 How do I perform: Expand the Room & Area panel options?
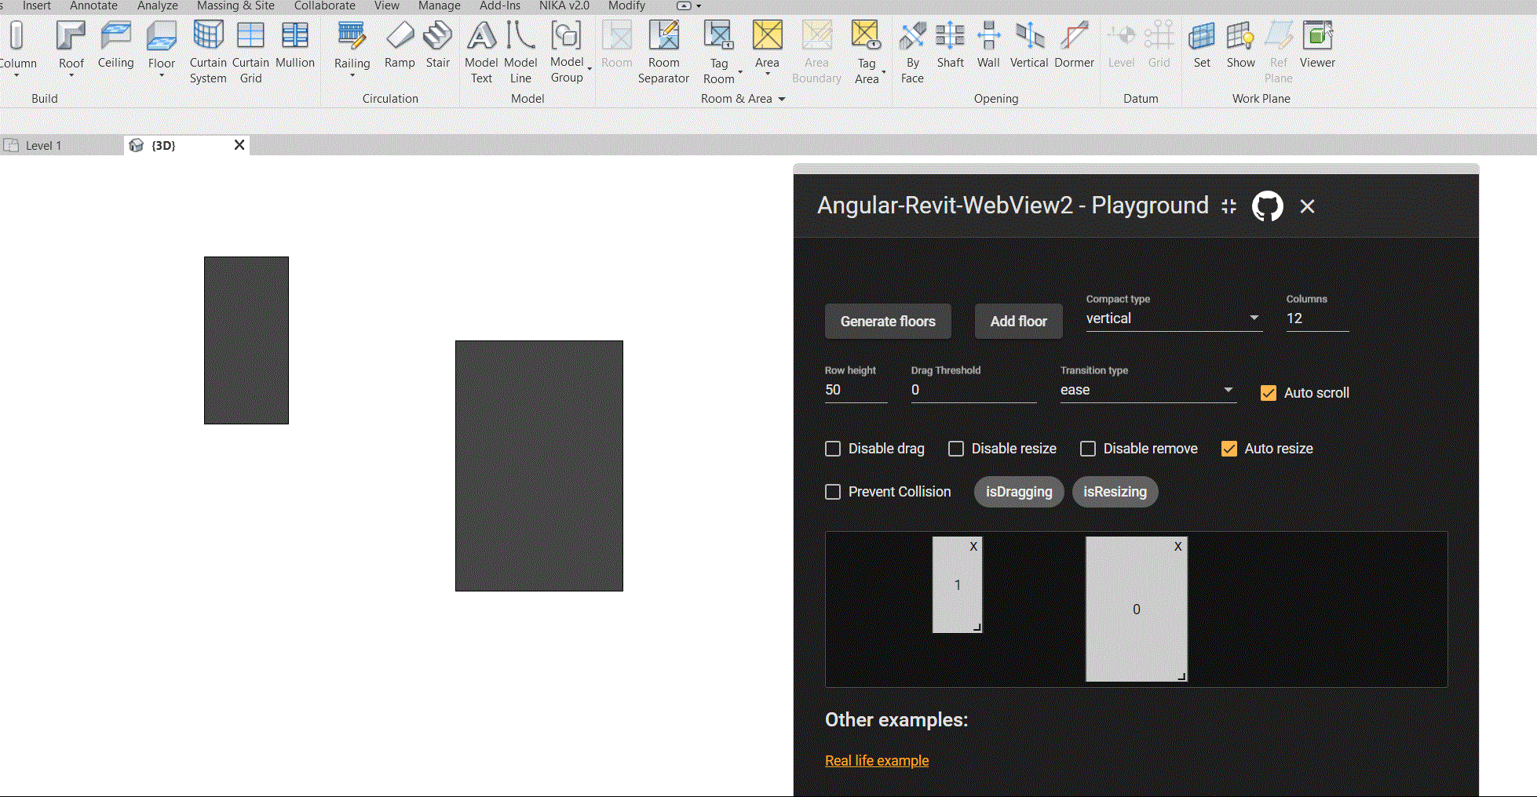pyautogui.click(x=781, y=99)
